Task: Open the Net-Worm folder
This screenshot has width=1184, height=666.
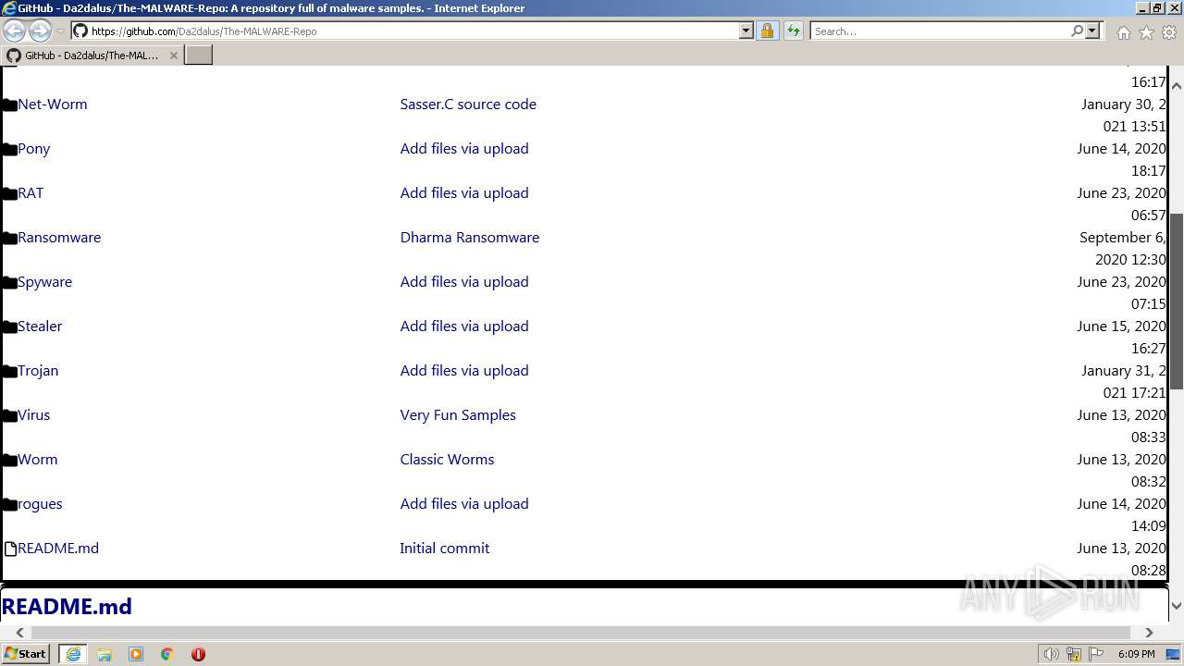Action: click(x=53, y=105)
